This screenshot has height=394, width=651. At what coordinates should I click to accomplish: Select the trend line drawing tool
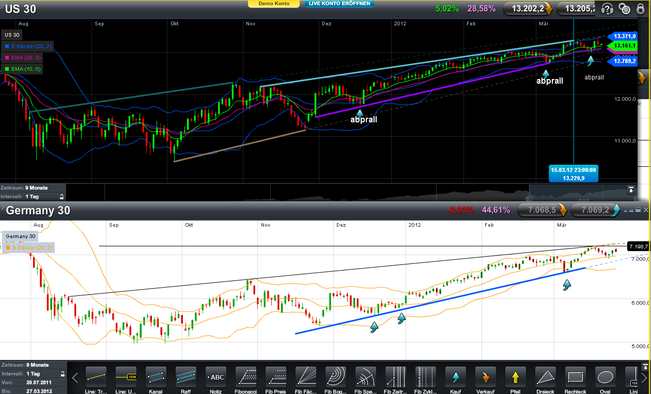click(x=96, y=376)
